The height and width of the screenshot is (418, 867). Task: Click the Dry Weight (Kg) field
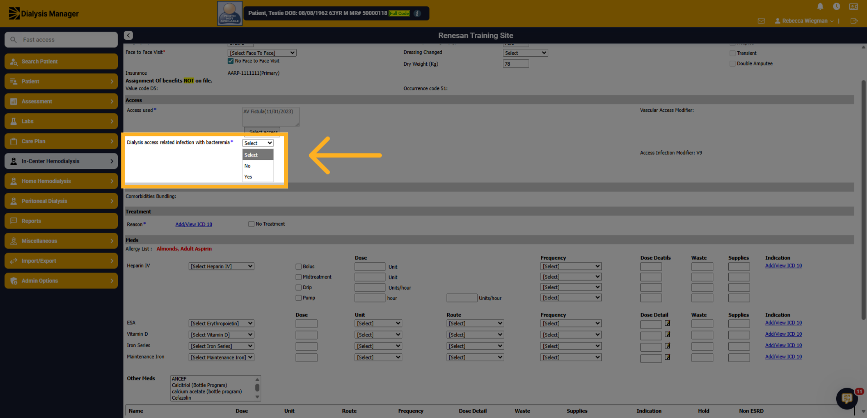tap(516, 64)
